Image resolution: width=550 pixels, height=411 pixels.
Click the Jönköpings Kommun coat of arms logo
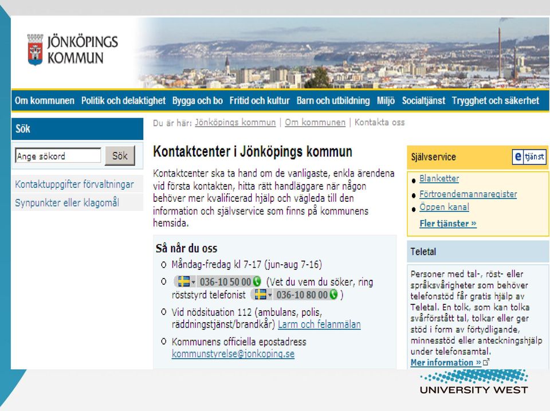35,49
